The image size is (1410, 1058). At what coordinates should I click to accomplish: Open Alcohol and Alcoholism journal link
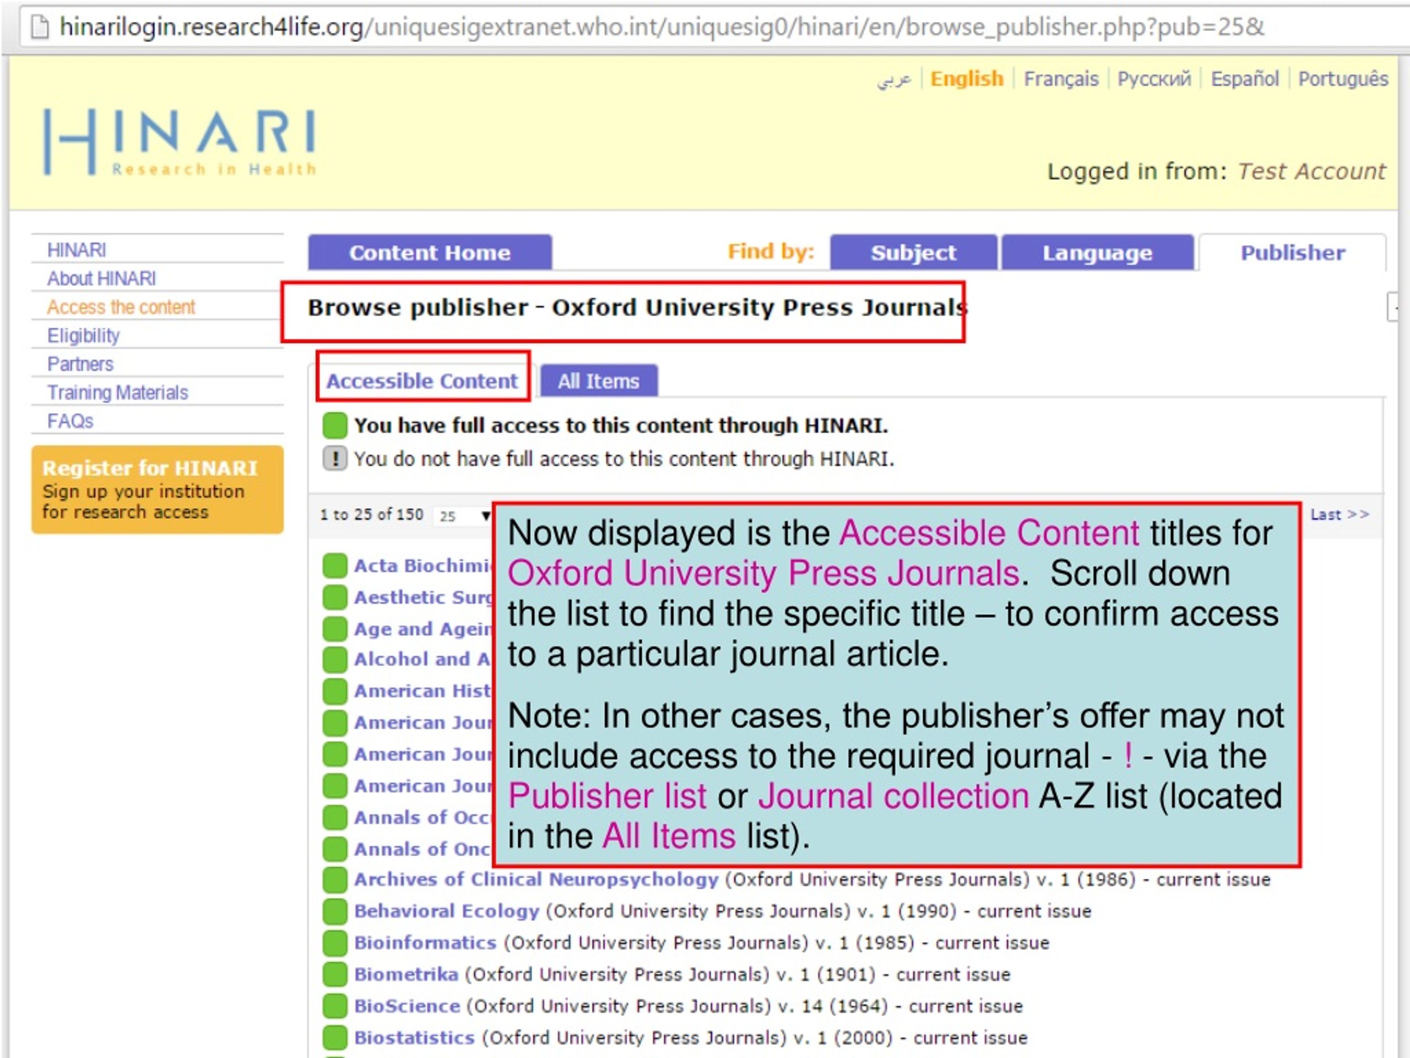[422, 660]
